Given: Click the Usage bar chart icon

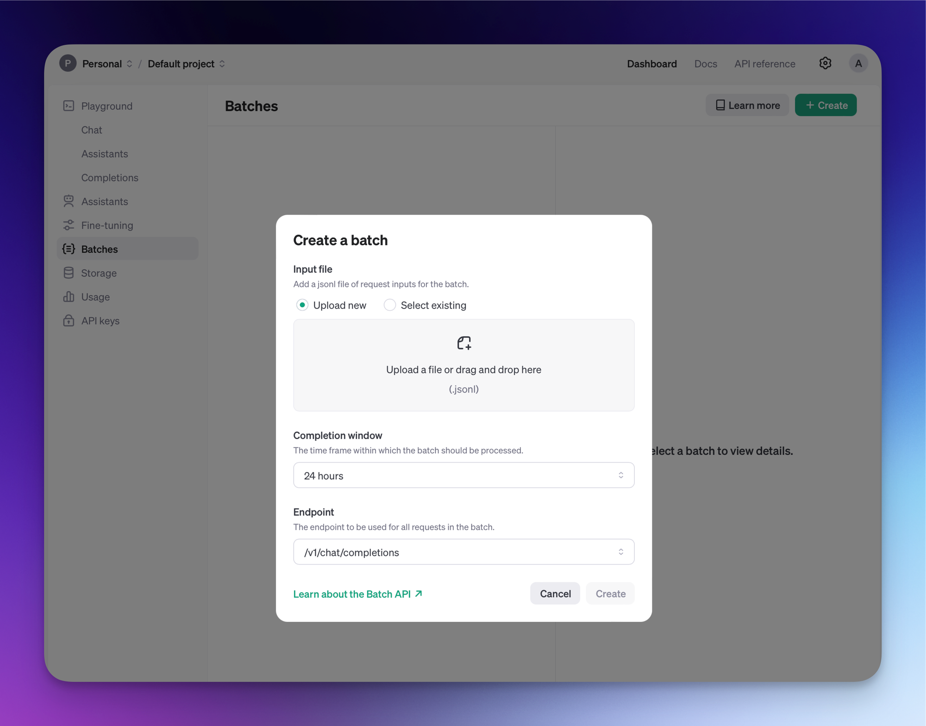Looking at the screenshot, I should pos(69,297).
